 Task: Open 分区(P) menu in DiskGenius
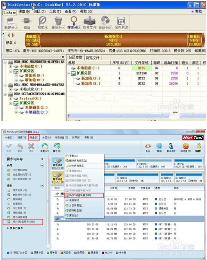point(39,12)
